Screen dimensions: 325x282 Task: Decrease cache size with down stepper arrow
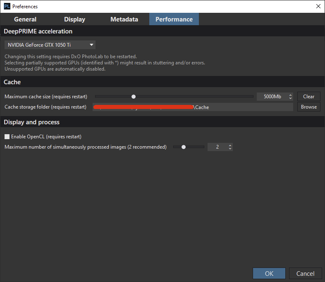pyautogui.click(x=290, y=98)
